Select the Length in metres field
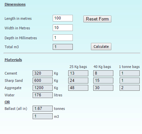Viewport: 142px width, 134px height. point(63,18)
